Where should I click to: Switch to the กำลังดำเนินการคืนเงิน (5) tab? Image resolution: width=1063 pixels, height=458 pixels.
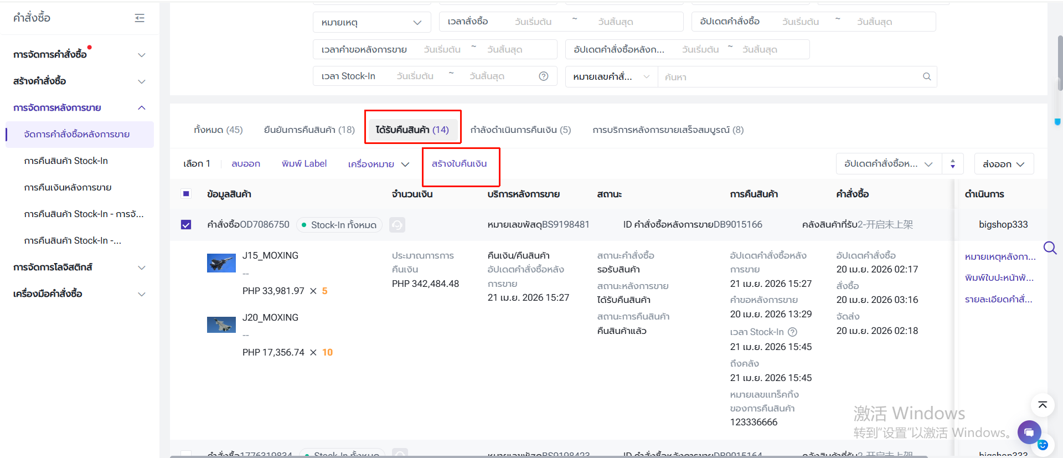(520, 130)
